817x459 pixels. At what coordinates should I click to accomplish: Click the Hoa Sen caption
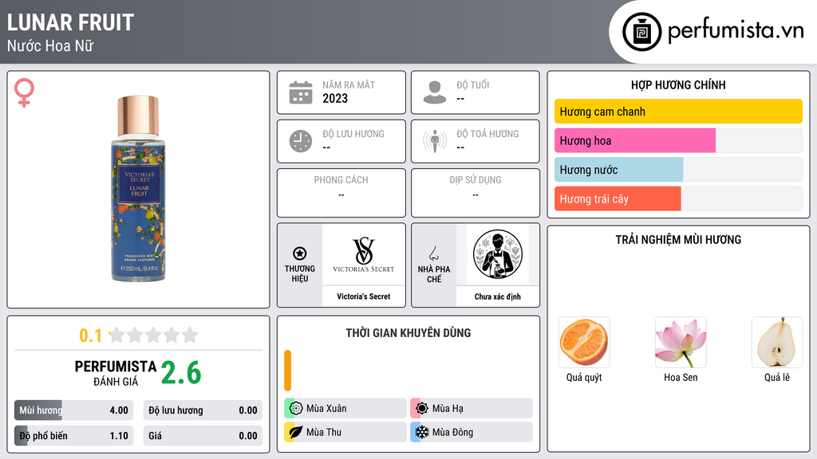coord(681,377)
